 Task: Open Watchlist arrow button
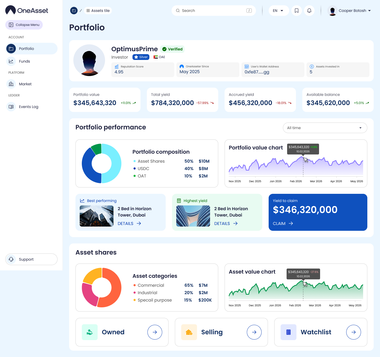(353, 332)
